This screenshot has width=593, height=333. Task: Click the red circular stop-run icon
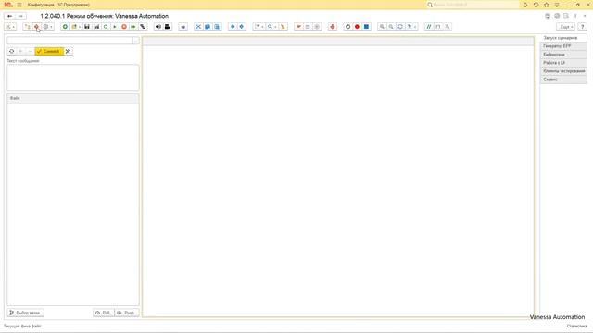coord(123,27)
